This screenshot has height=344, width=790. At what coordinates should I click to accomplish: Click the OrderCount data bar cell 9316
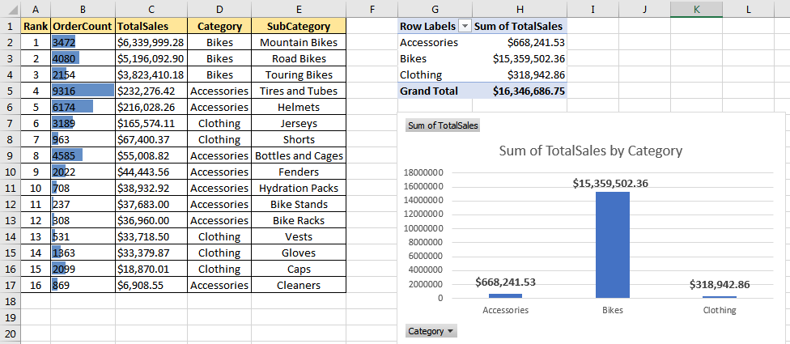(83, 91)
